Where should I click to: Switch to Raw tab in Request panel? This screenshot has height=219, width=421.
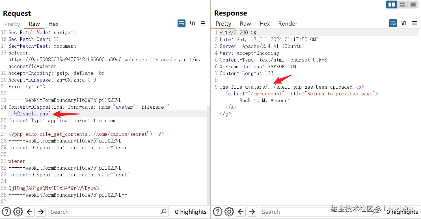[34, 24]
